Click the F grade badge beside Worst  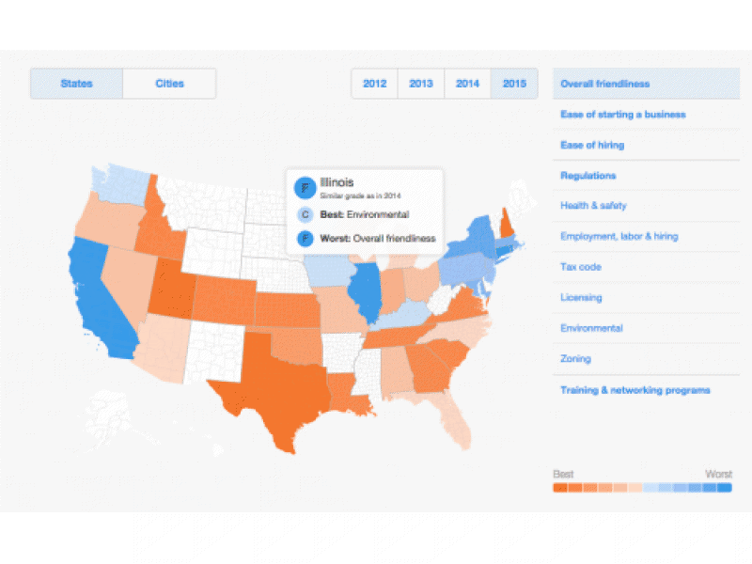[305, 239]
